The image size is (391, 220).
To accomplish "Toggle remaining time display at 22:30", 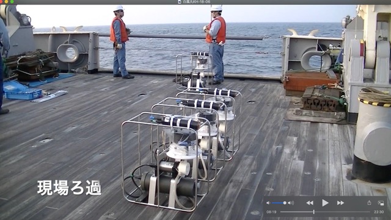I will [379, 212].
